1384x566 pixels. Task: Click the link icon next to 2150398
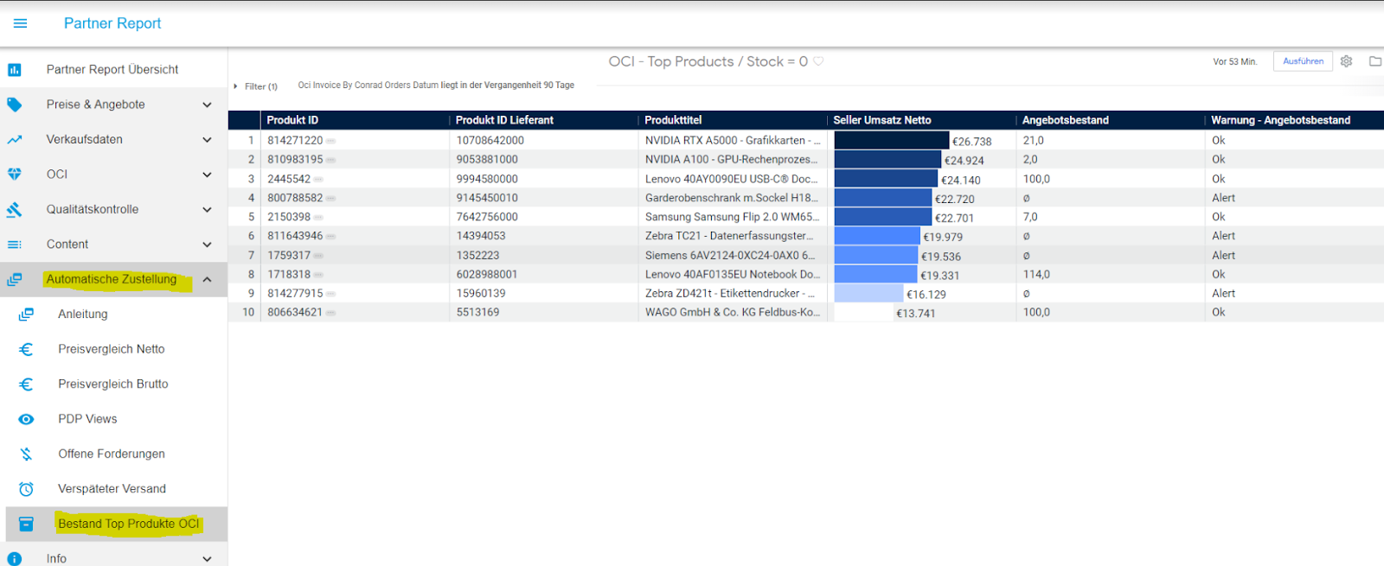(x=318, y=218)
